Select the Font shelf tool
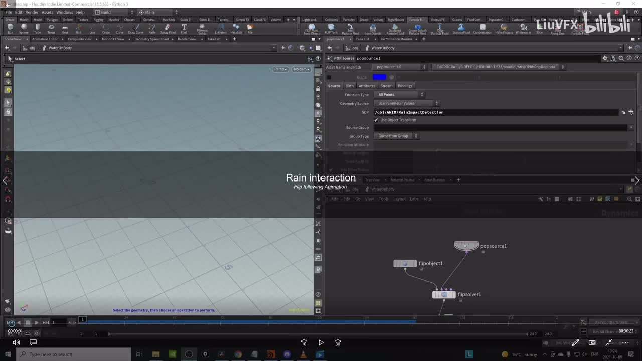Image resolution: width=642 pixels, height=361 pixels. (184, 29)
